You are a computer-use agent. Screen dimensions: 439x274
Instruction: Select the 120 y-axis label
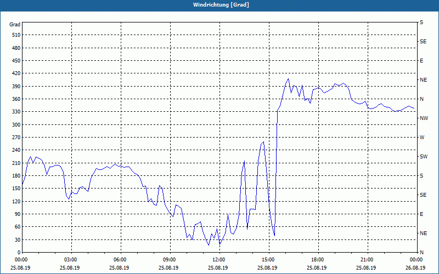pyautogui.click(x=16, y=201)
